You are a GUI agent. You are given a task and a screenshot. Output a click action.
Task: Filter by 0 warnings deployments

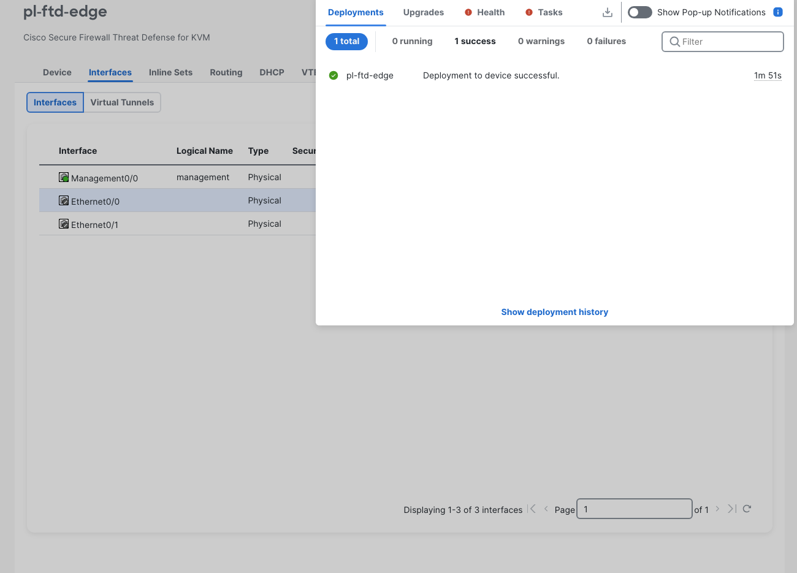pyautogui.click(x=541, y=41)
